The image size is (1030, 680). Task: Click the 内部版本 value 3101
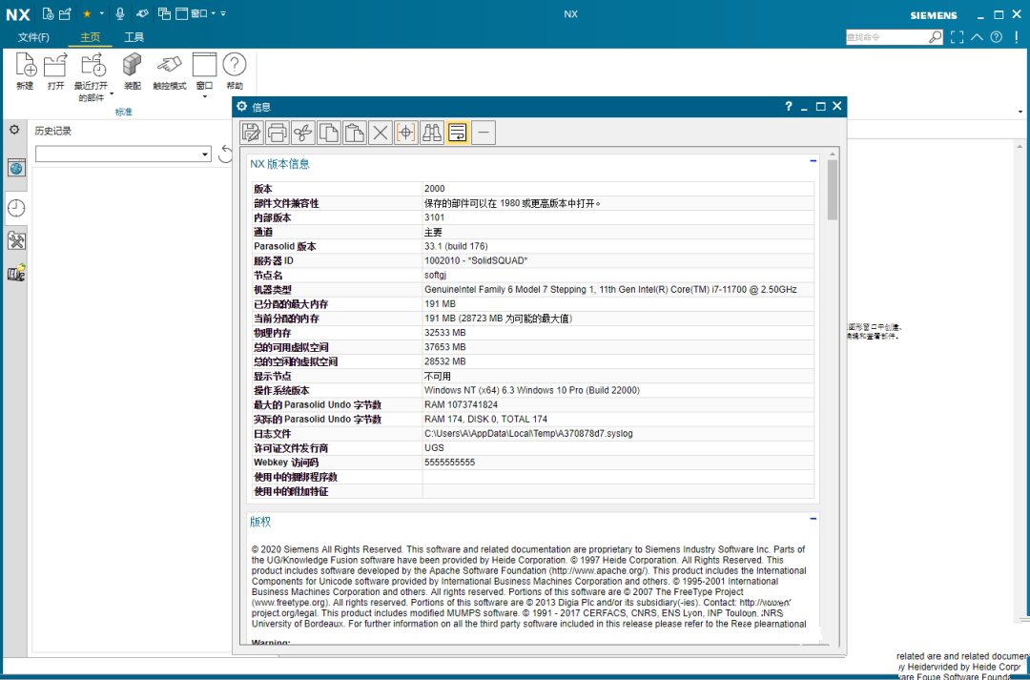[x=434, y=217]
